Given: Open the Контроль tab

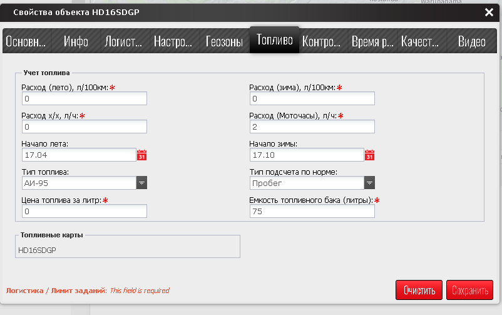Looking at the screenshot, I should click(x=321, y=42).
